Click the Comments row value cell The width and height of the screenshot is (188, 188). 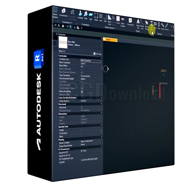91,133
